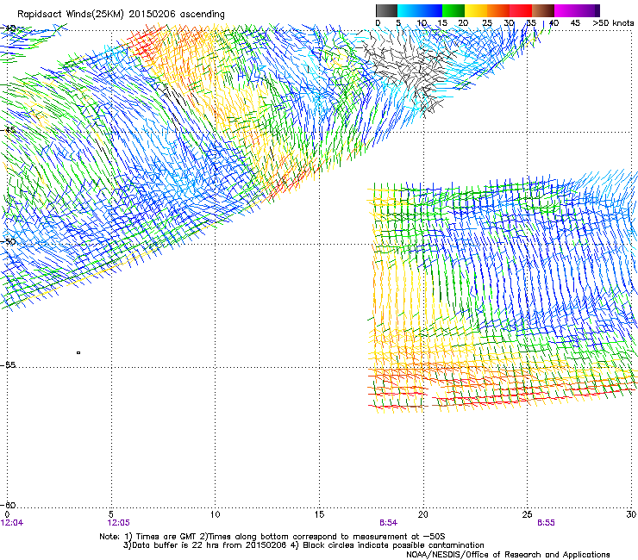Click the longitude '15' axis label
The image size is (638, 560).
(319, 514)
